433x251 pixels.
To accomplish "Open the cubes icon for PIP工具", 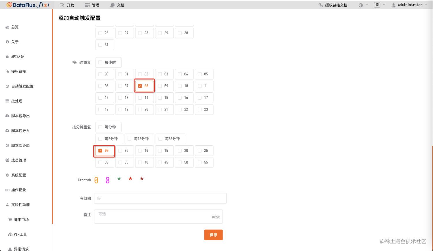I will 10,234.
